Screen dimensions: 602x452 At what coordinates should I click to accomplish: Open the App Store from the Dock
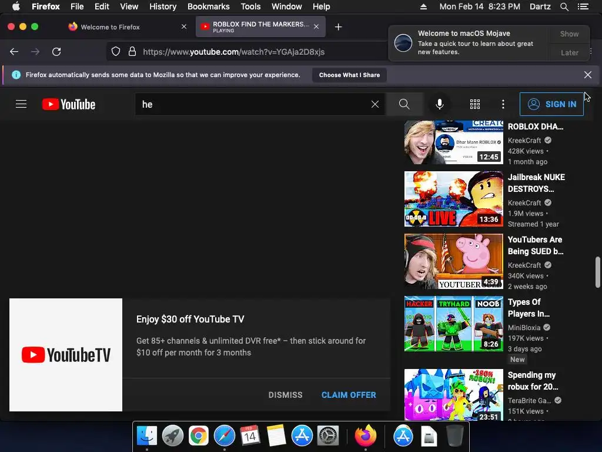pos(302,436)
